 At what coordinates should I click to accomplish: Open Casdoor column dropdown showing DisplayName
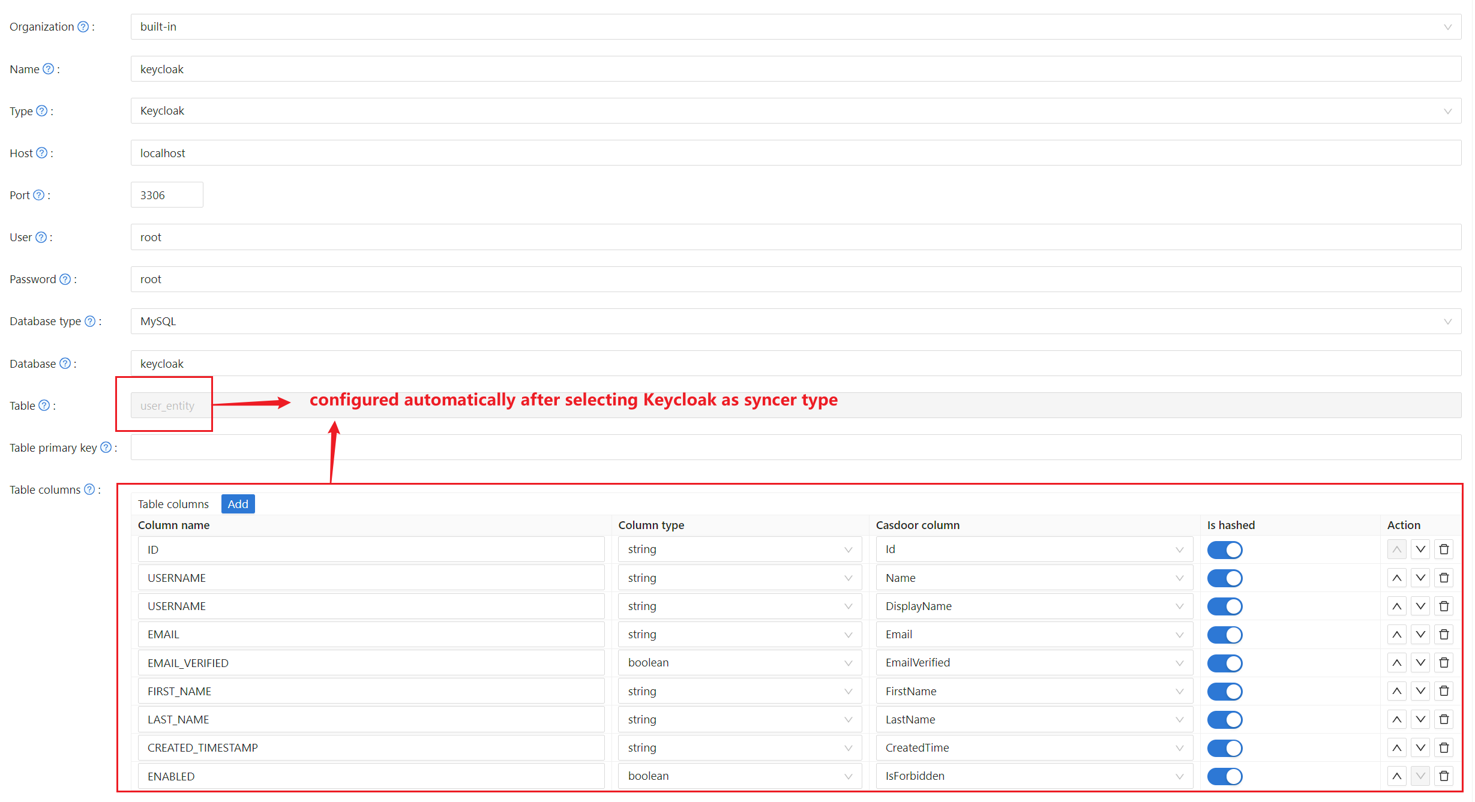(x=1033, y=606)
